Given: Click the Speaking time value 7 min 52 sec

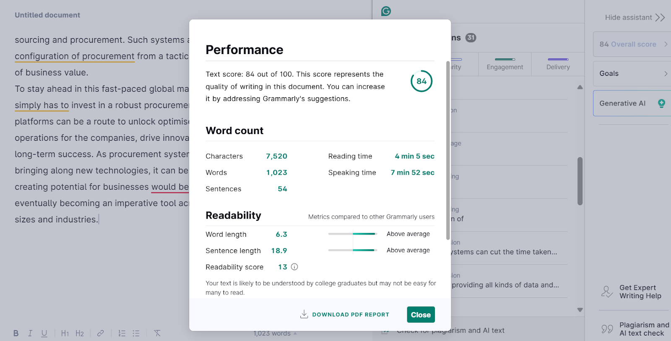Looking at the screenshot, I should coord(412,173).
